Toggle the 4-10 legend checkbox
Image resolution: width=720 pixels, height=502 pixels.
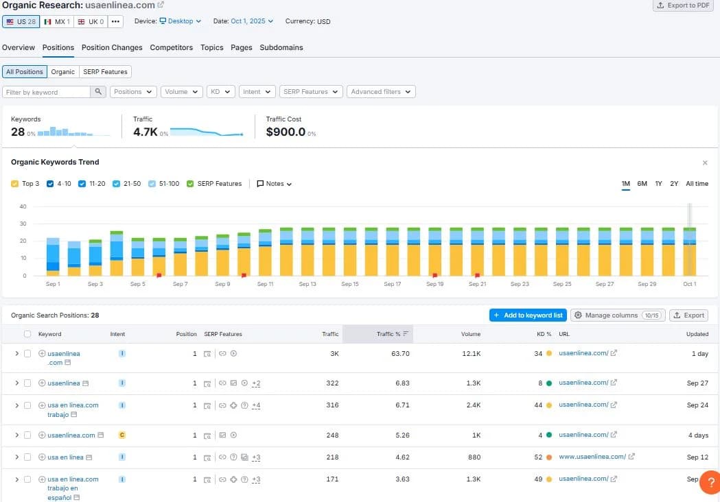(x=50, y=184)
